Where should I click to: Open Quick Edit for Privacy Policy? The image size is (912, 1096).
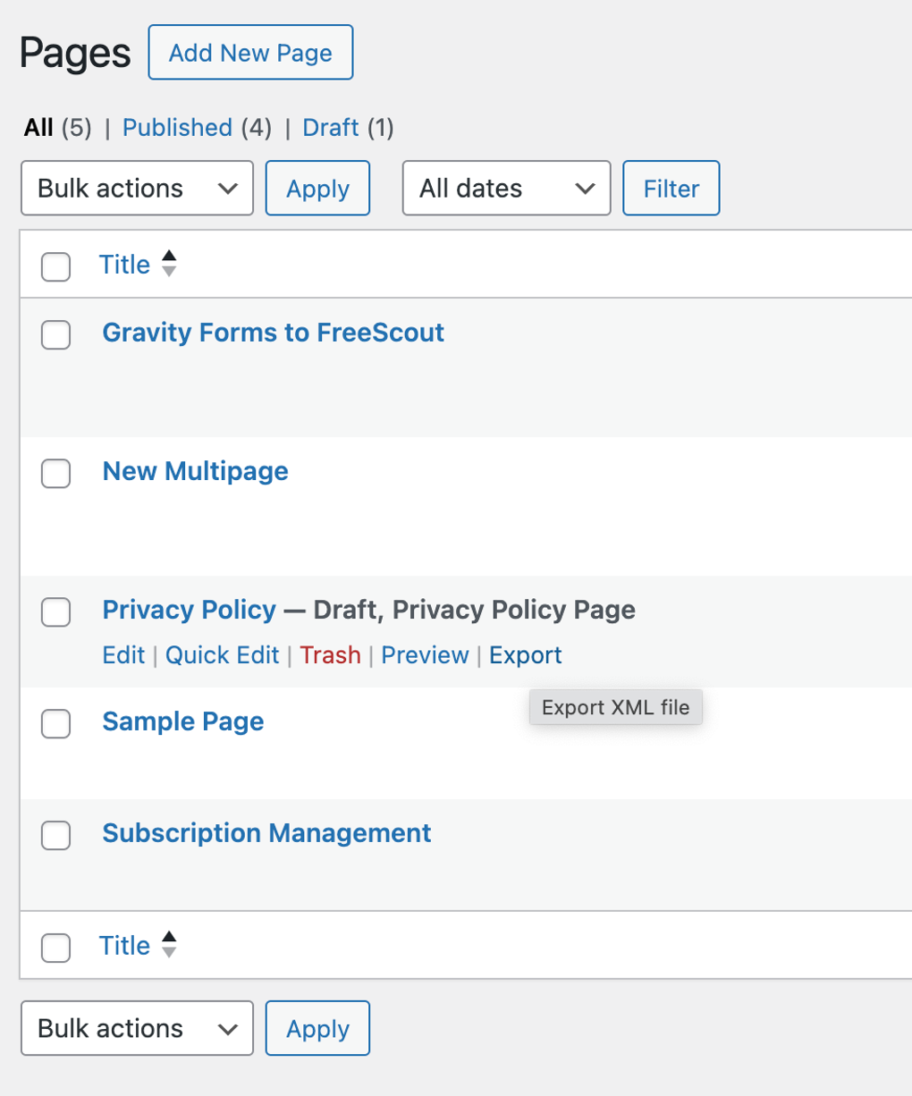click(x=222, y=654)
